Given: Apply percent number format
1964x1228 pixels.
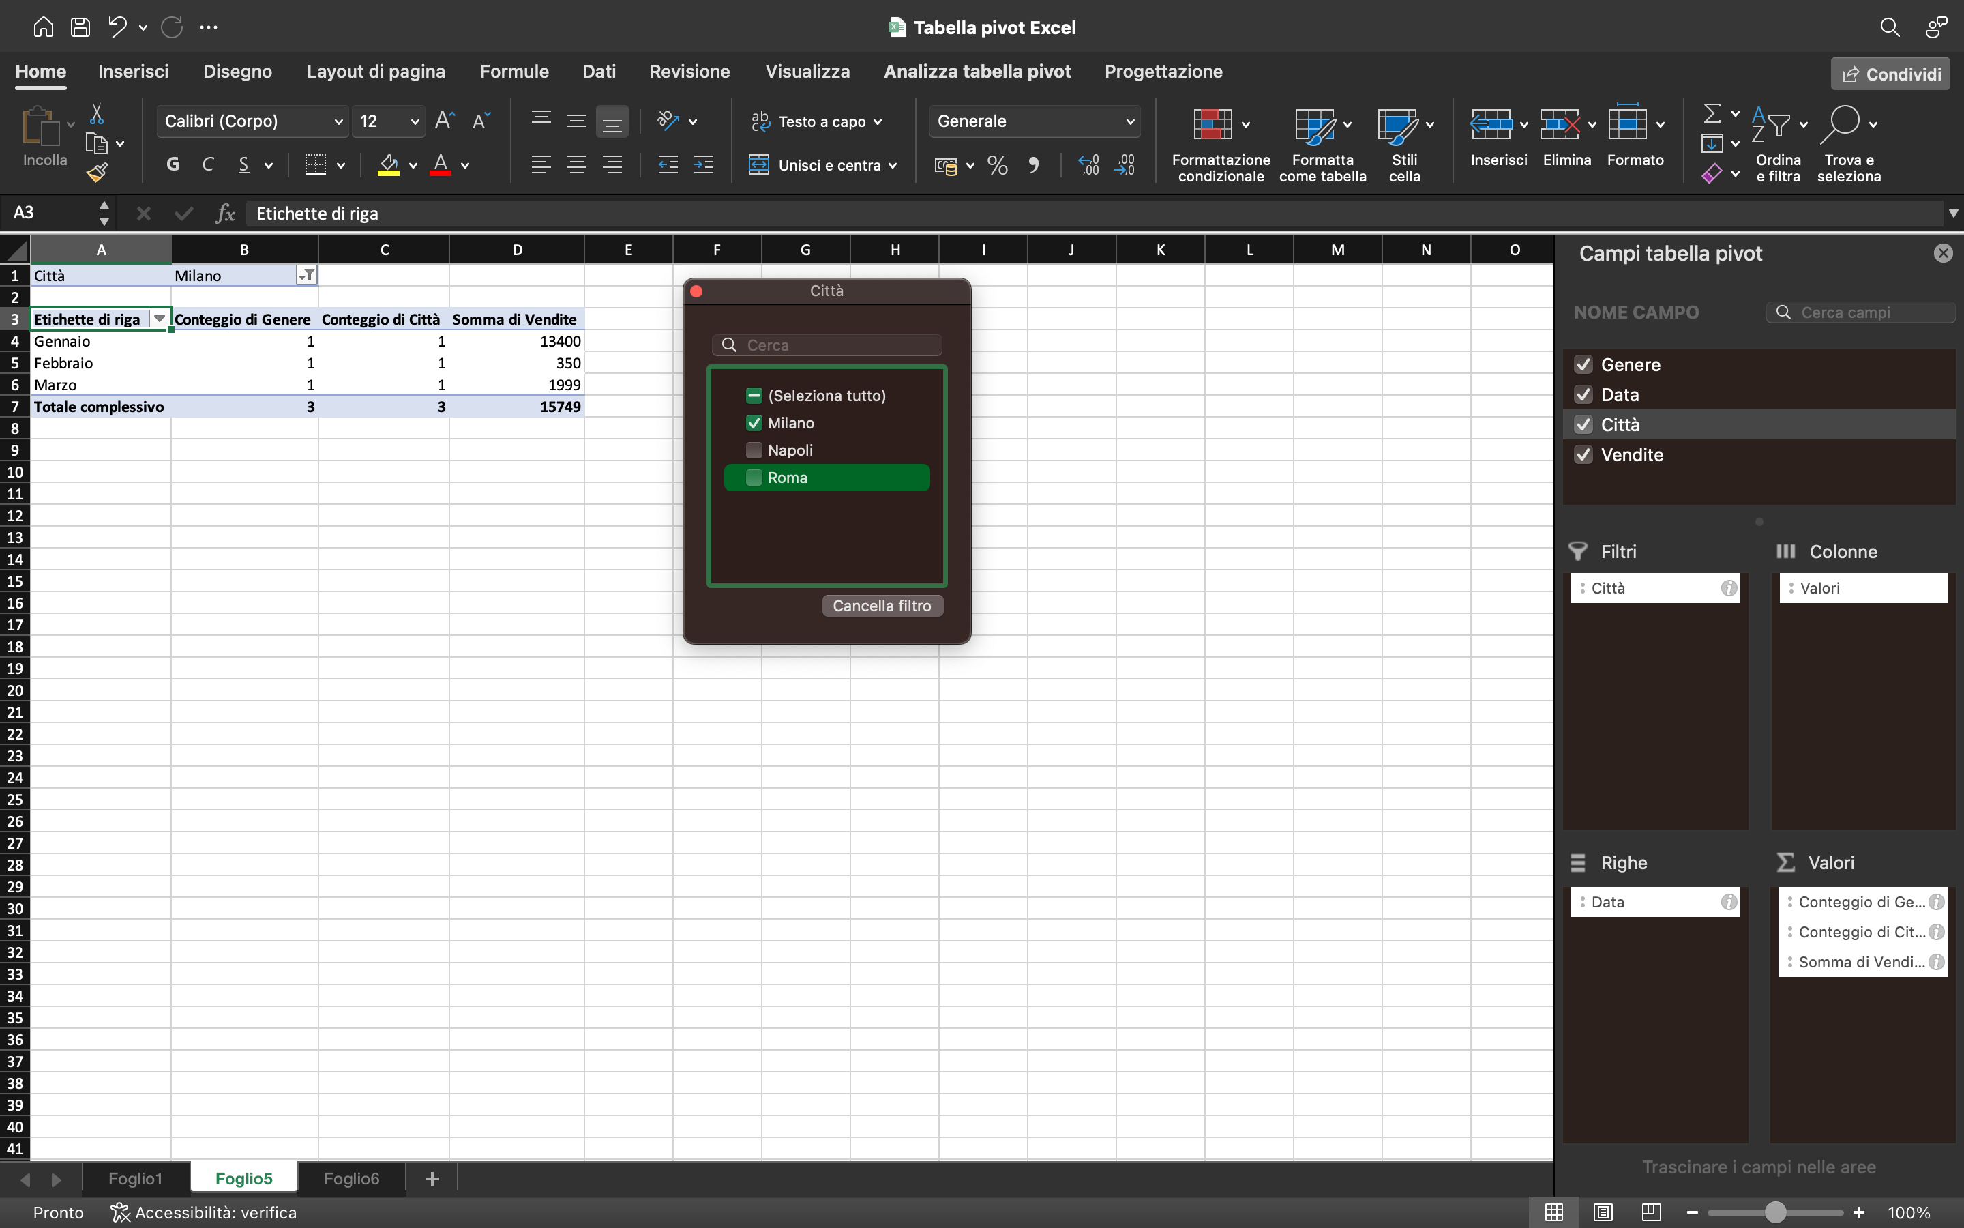Looking at the screenshot, I should [x=996, y=165].
